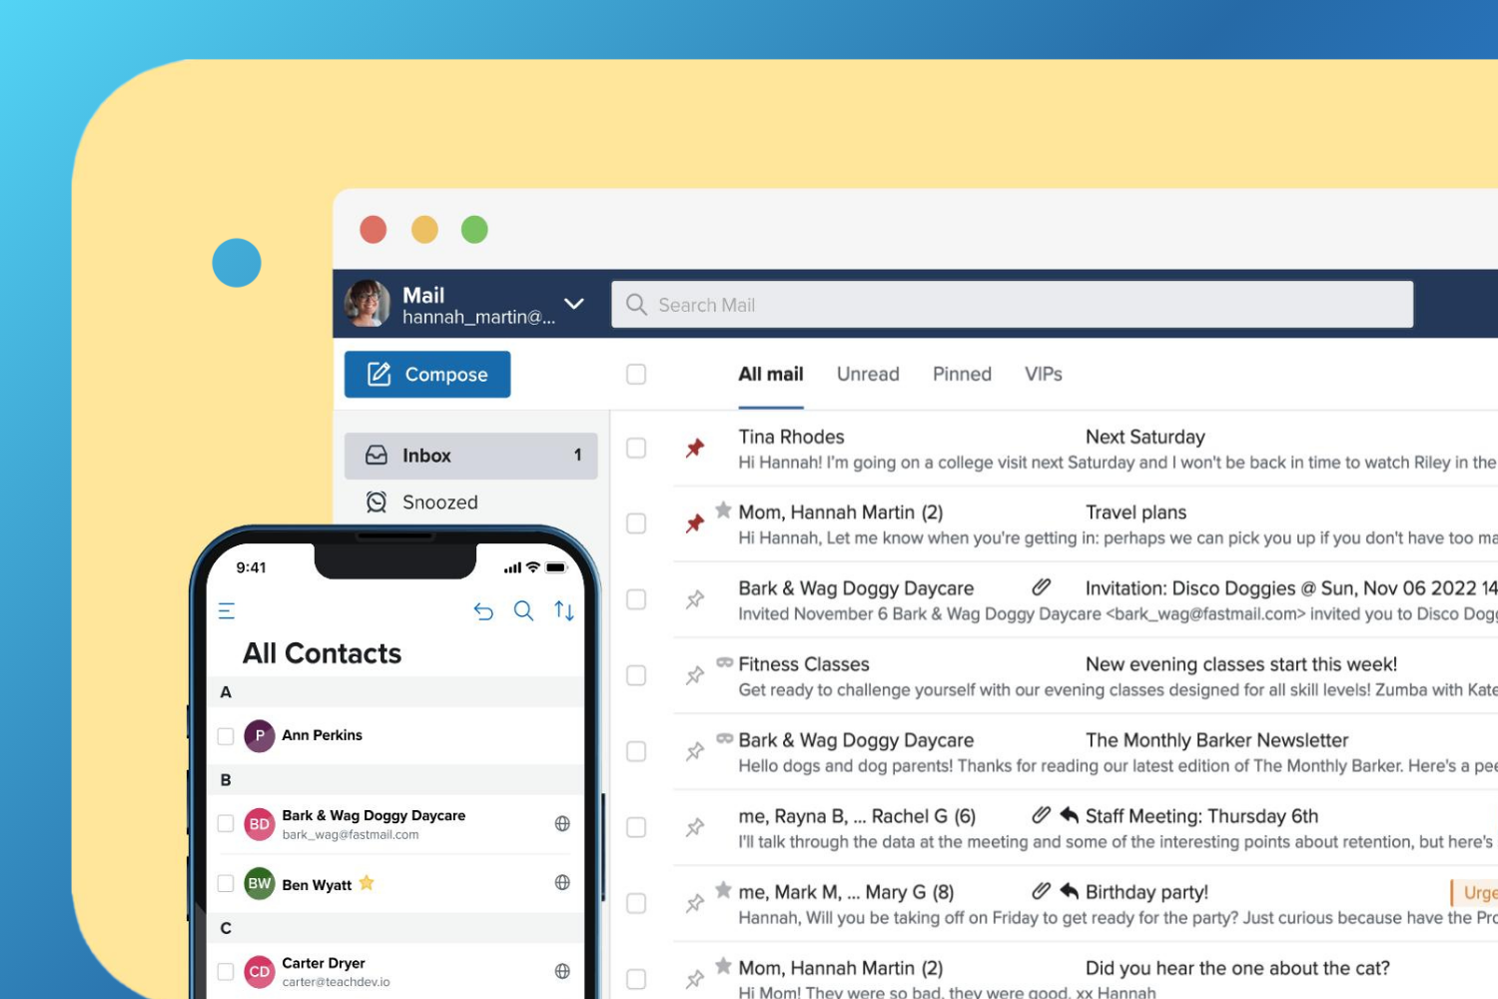Switch to the VIPs tab
The height and width of the screenshot is (999, 1498).
(x=1044, y=374)
